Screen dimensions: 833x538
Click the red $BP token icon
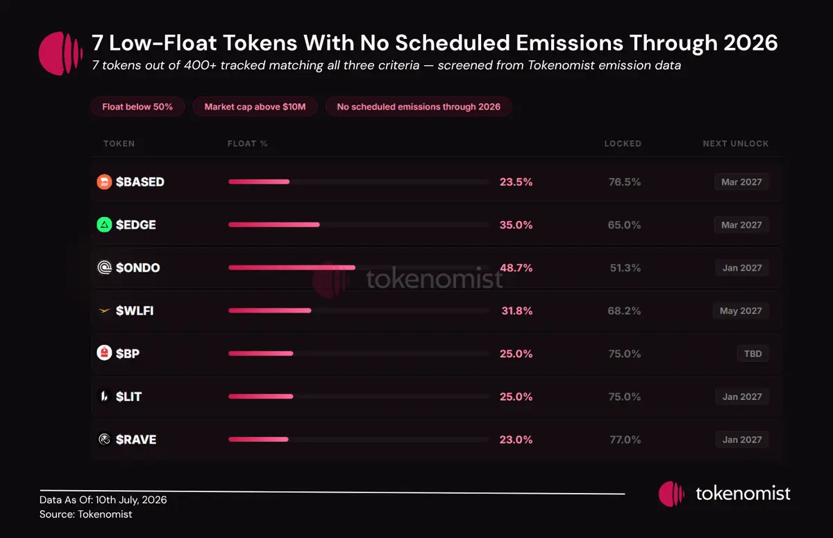104,354
